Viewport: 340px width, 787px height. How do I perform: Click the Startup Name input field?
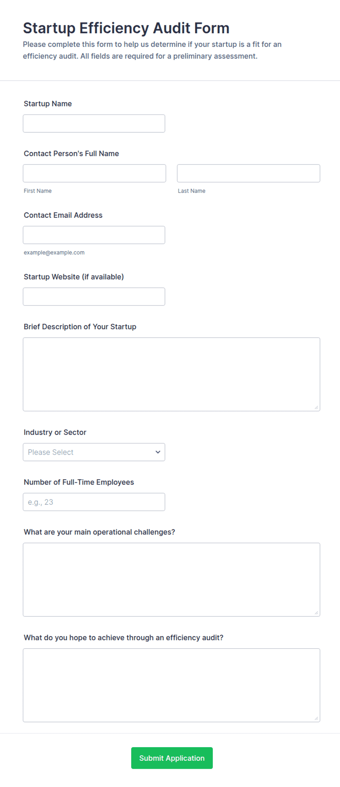(x=94, y=124)
